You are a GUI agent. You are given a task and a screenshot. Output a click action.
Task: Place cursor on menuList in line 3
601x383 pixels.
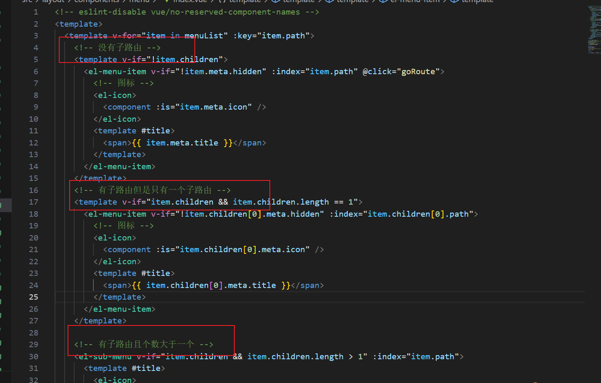tap(204, 35)
